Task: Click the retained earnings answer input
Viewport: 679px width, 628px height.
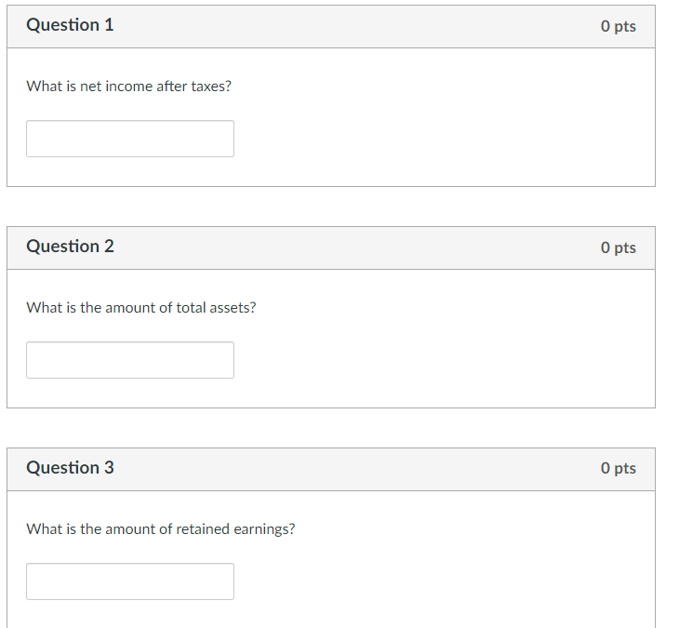Action: [x=130, y=581]
